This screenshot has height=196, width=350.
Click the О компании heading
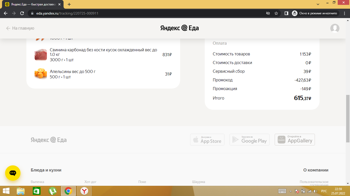(x=316, y=170)
